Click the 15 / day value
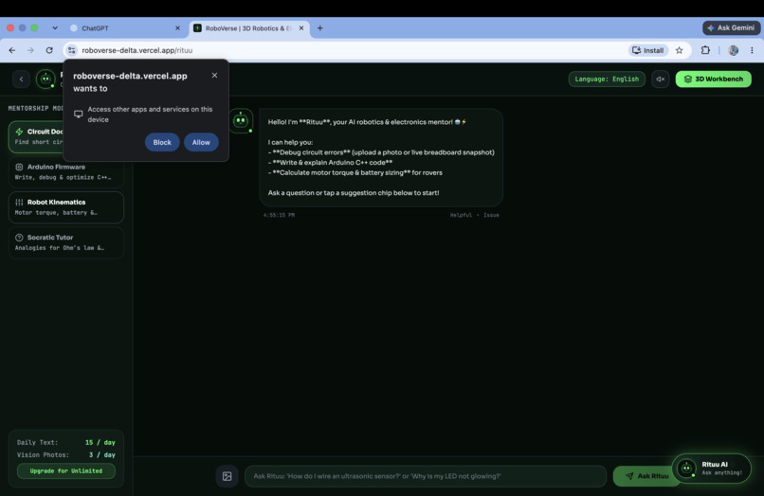This screenshot has height=496, width=764. [x=100, y=442]
